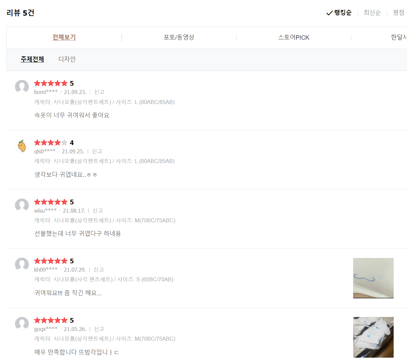Image resolution: width=407 pixels, height=364 pixels.
Task: Report the qls0**** review via 신고
Action: (x=97, y=151)
